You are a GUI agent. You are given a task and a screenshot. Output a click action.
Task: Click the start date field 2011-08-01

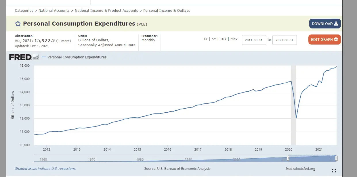254,40
